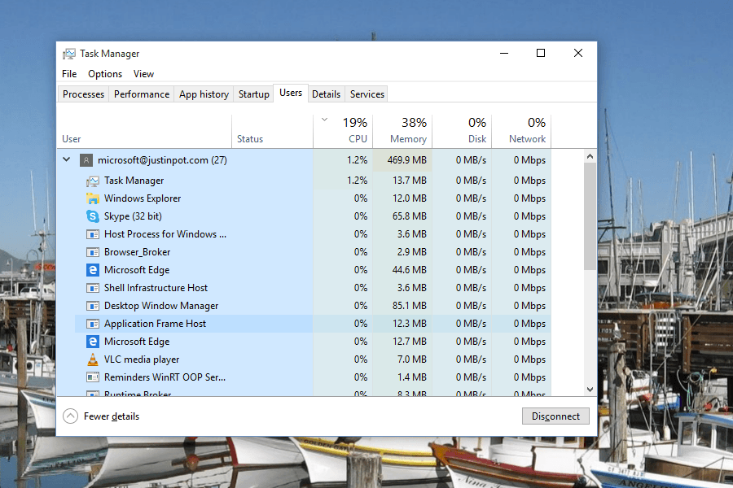Close the Task Manager window
Screen dimensions: 733x488
pos(577,53)
